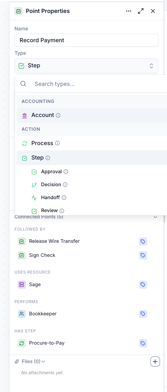167x392 pixels.
Task: Show info for Review subtype
Action: click(x=62, y=211)
